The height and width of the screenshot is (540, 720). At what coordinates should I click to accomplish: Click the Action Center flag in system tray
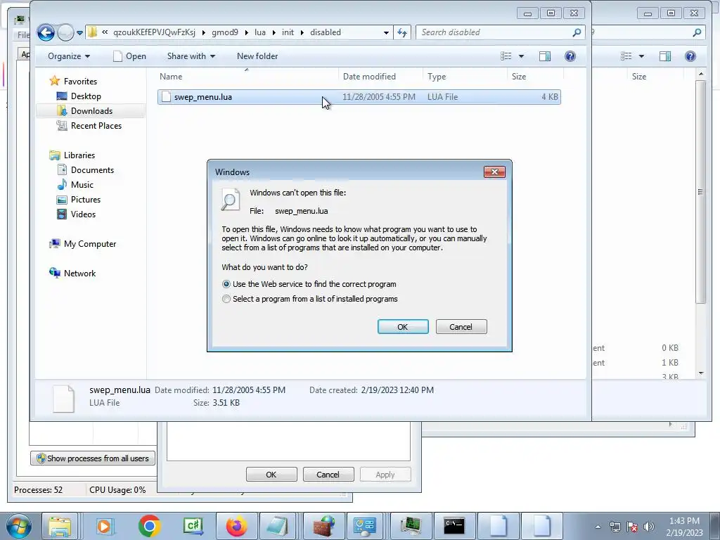coord(632,526)
